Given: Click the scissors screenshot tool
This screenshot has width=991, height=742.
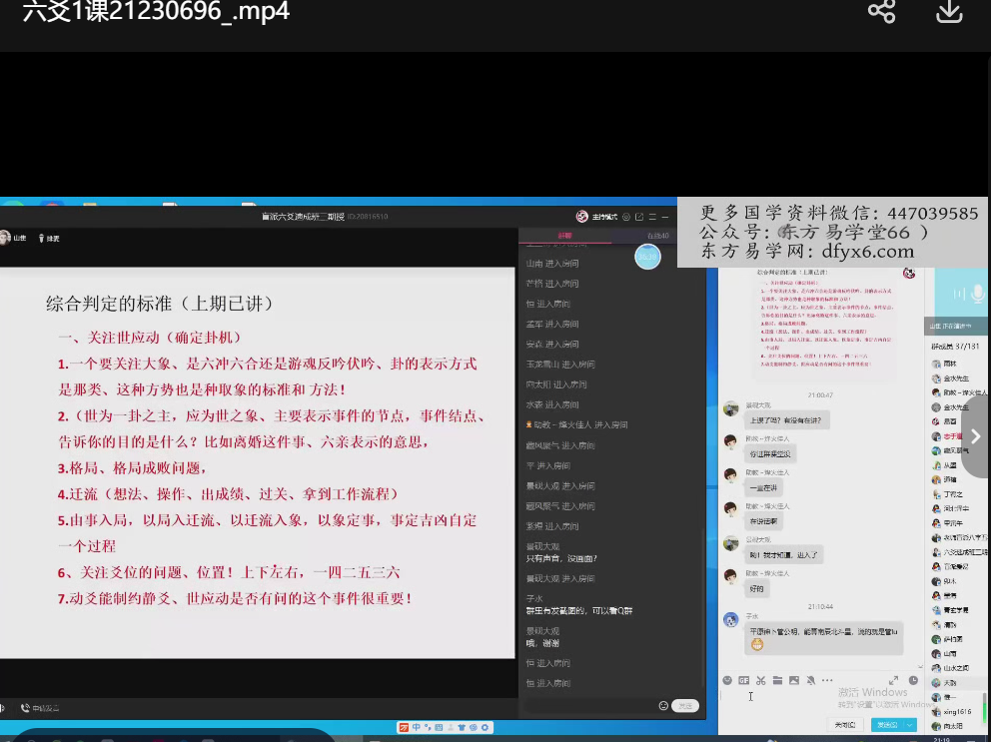Looking at the screenshot, I should (x=760, y=680).
